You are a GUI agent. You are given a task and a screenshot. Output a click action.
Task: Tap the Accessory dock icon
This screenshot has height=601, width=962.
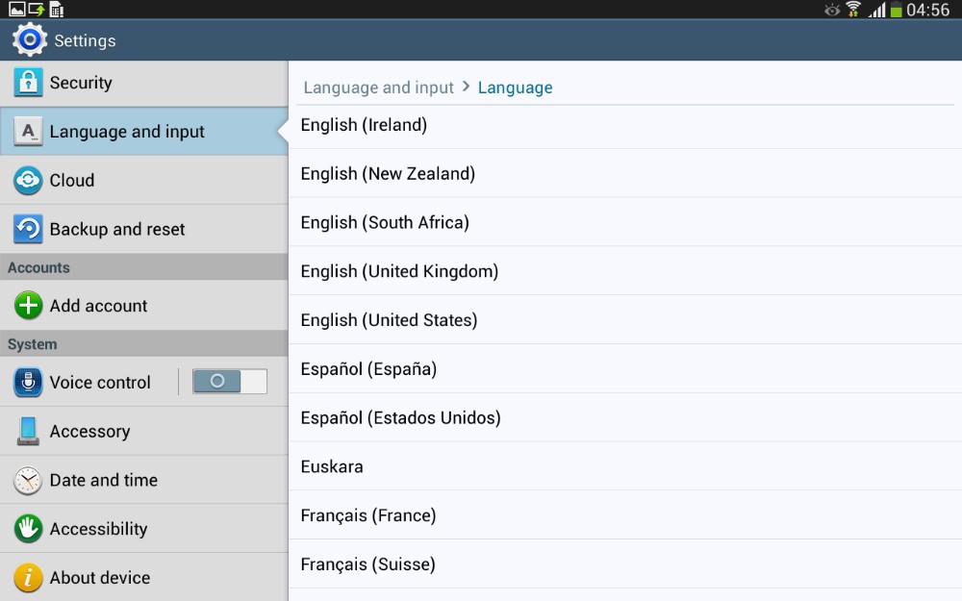[28, 431]
